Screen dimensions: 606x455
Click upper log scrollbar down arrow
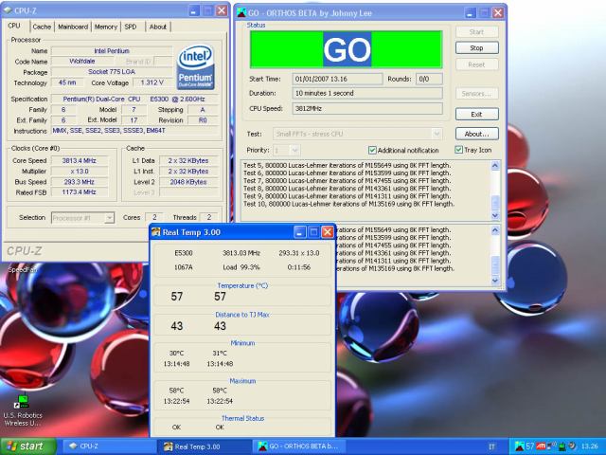pos(495,215)
